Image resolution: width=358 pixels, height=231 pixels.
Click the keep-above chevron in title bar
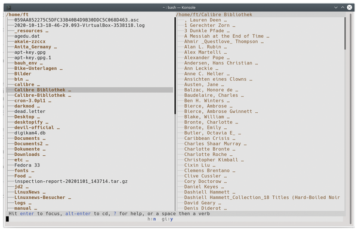[342, 7]
